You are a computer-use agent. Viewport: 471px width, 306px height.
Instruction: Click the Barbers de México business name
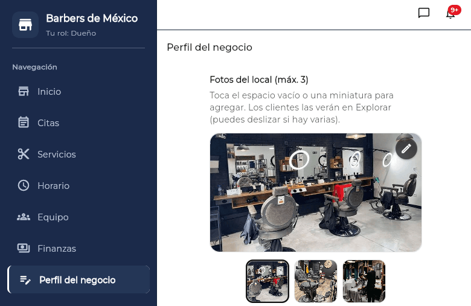tap(92, 18)
